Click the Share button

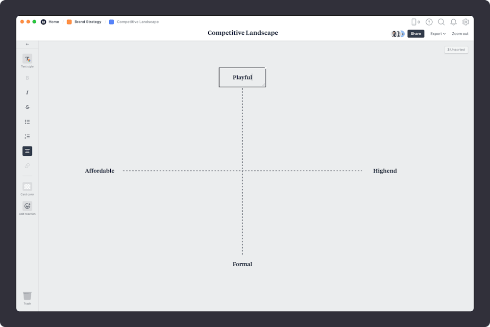416,33
